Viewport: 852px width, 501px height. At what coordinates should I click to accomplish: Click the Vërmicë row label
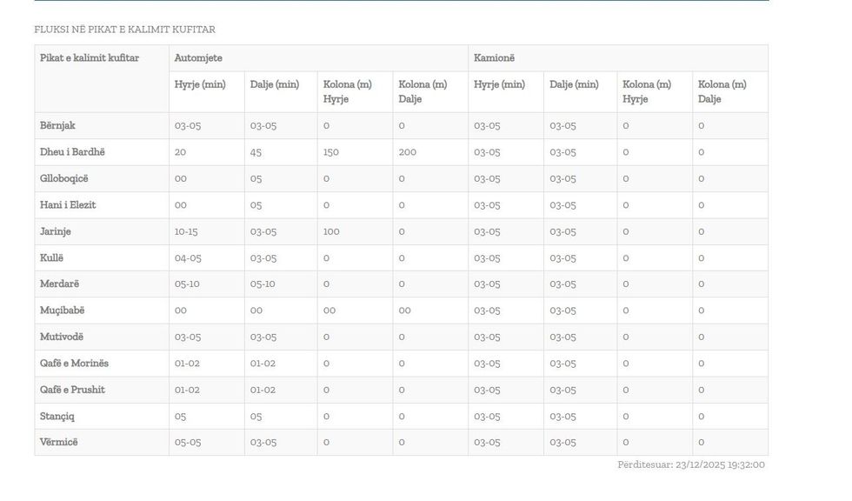(59, 442)
